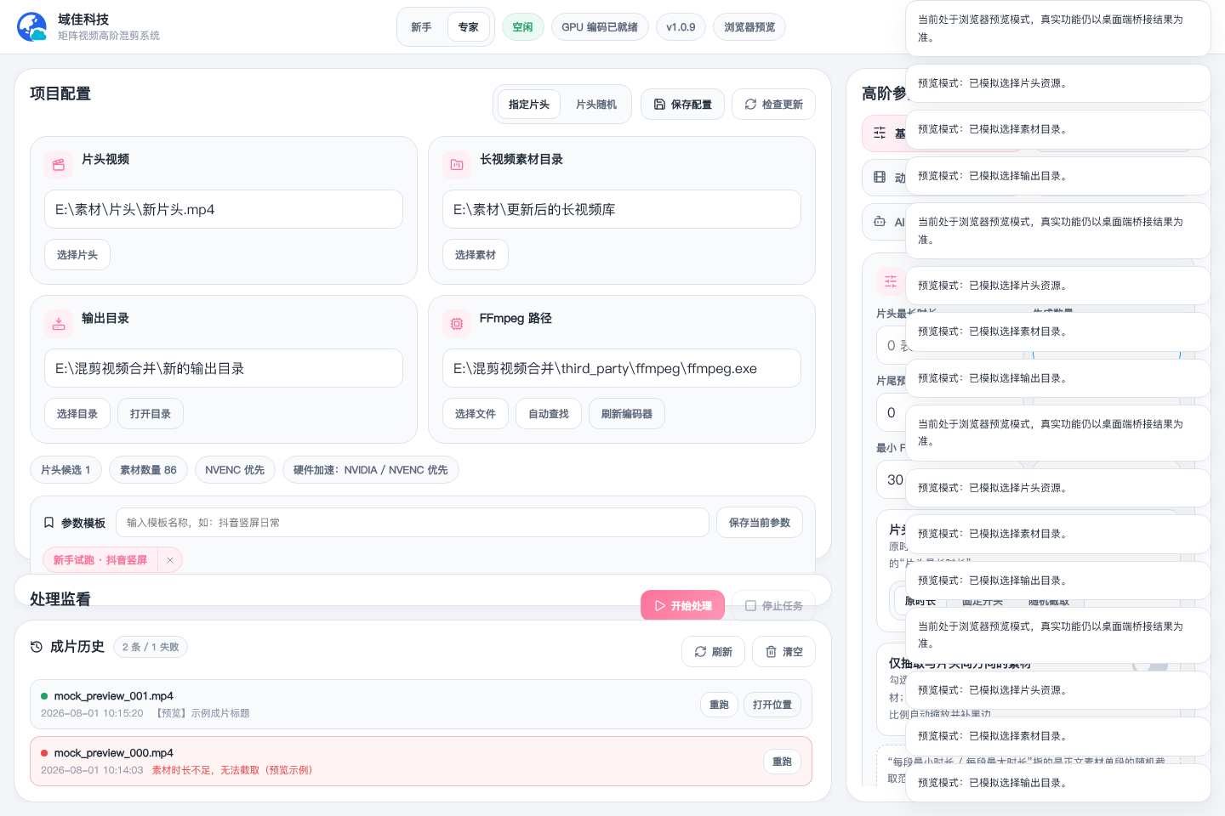
Task: Click 重跑 for mock_preview_000.mp4
Action: (783, 762)
